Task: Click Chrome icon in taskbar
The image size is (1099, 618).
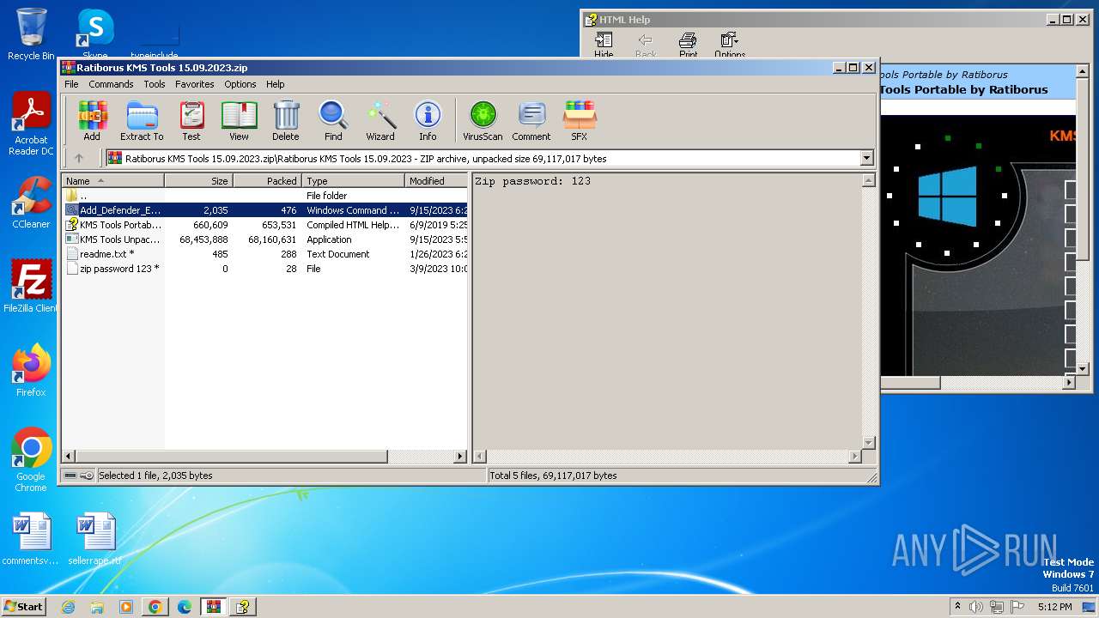Action: coord(155,607)
